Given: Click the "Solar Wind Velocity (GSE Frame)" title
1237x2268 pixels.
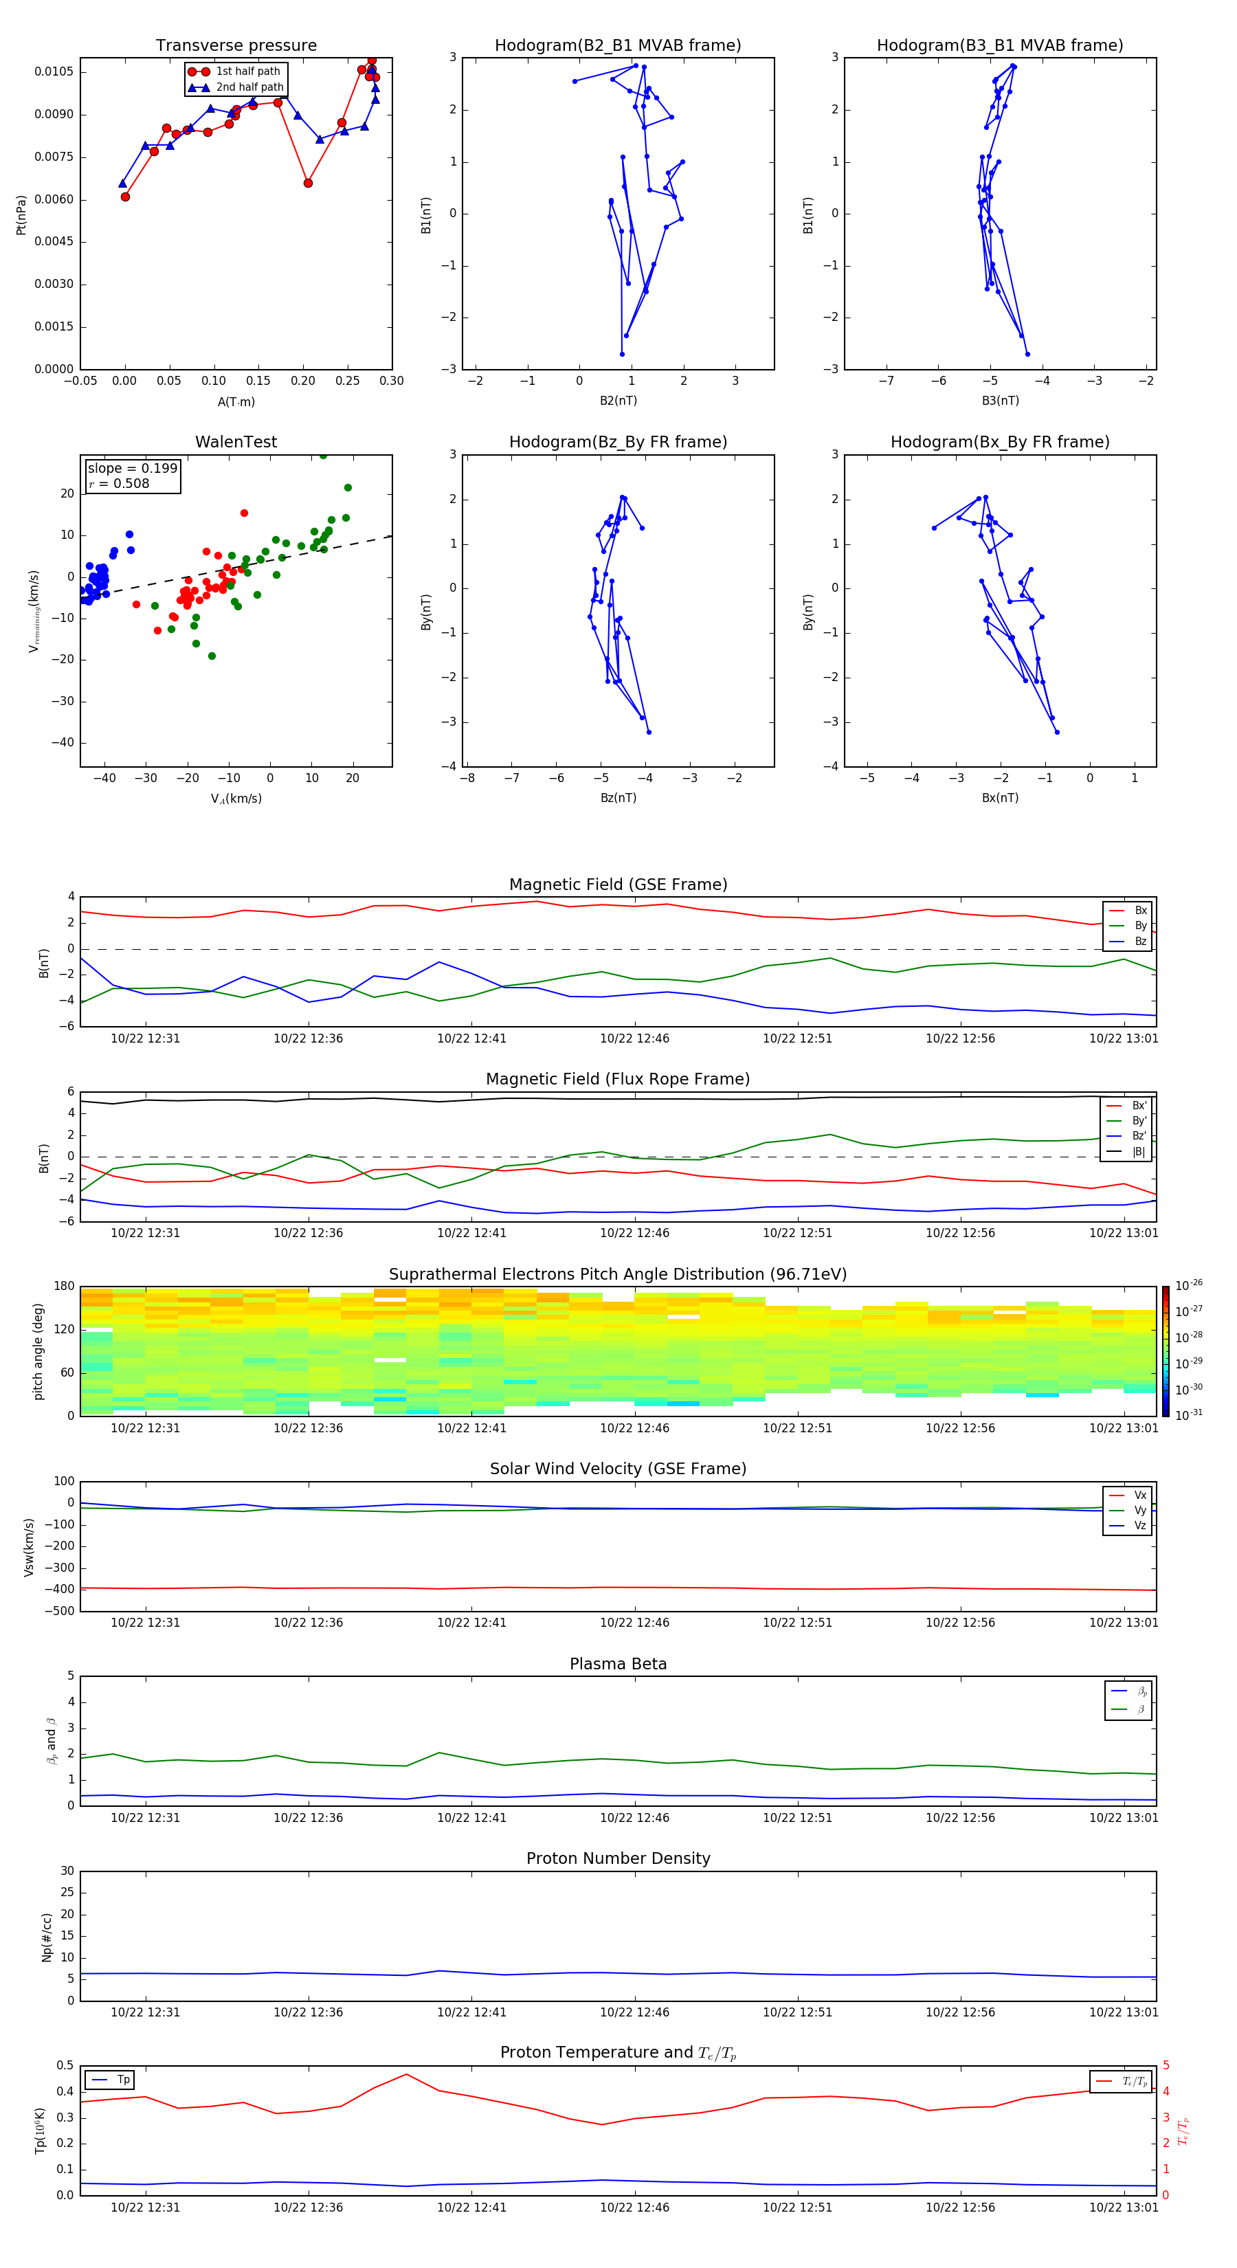Looking at the screenshot, I should click(x=618, y=1469).
